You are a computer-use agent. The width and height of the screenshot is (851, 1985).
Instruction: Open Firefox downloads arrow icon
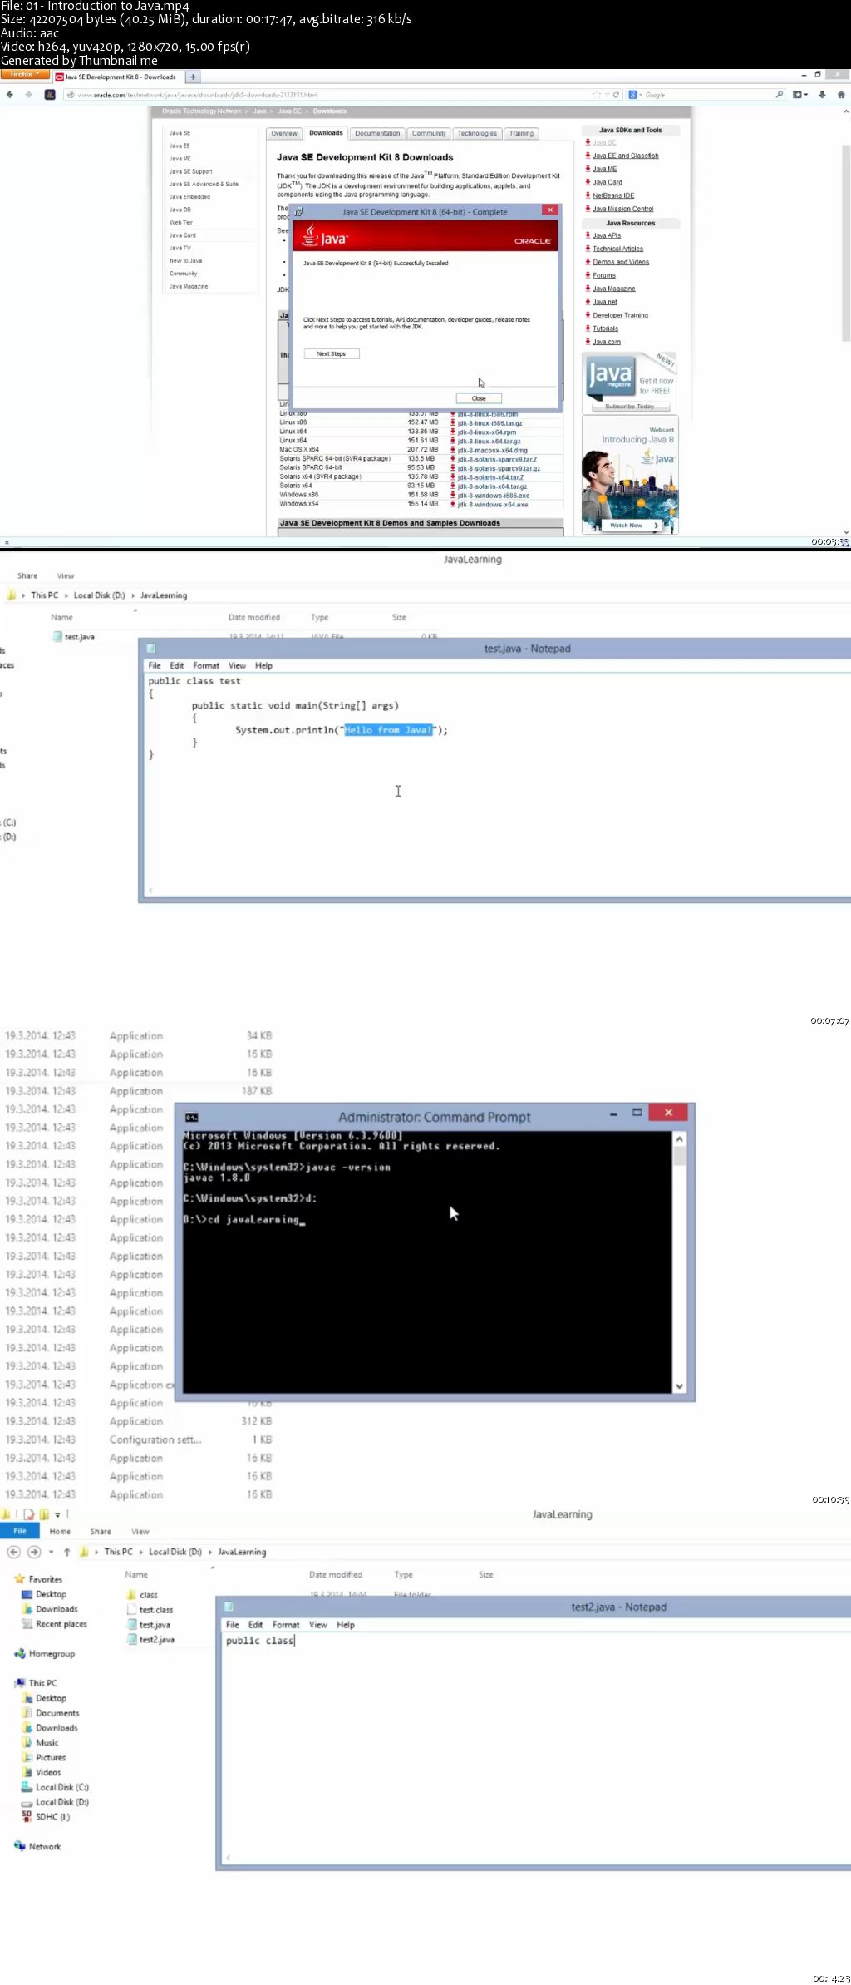[x=822, y=95]
